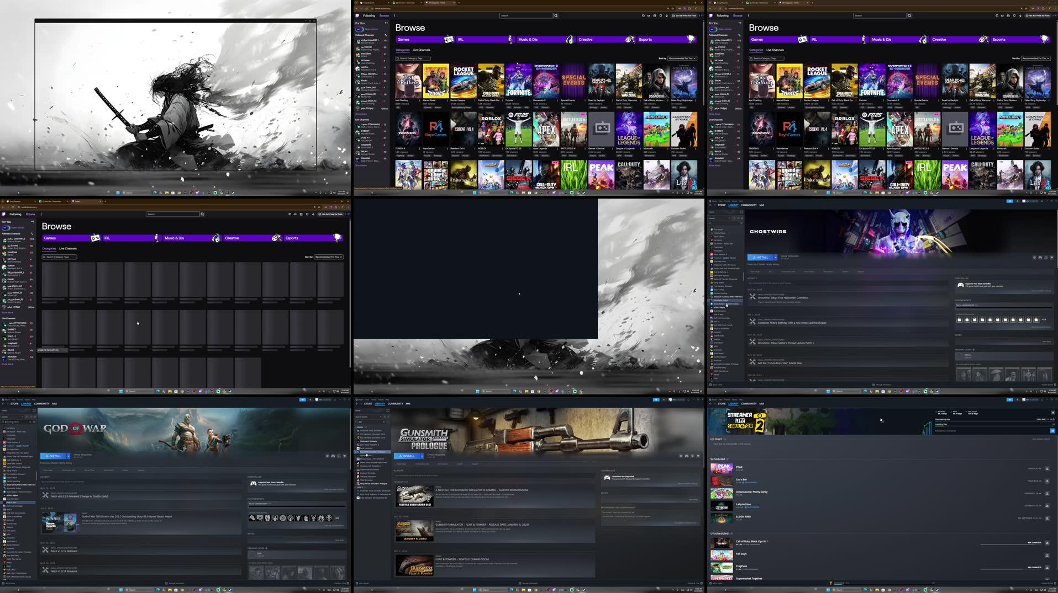Click the download icon on the Fall Guys row
Viewport: 1058px width, 593px height.
click(1047, 555)
